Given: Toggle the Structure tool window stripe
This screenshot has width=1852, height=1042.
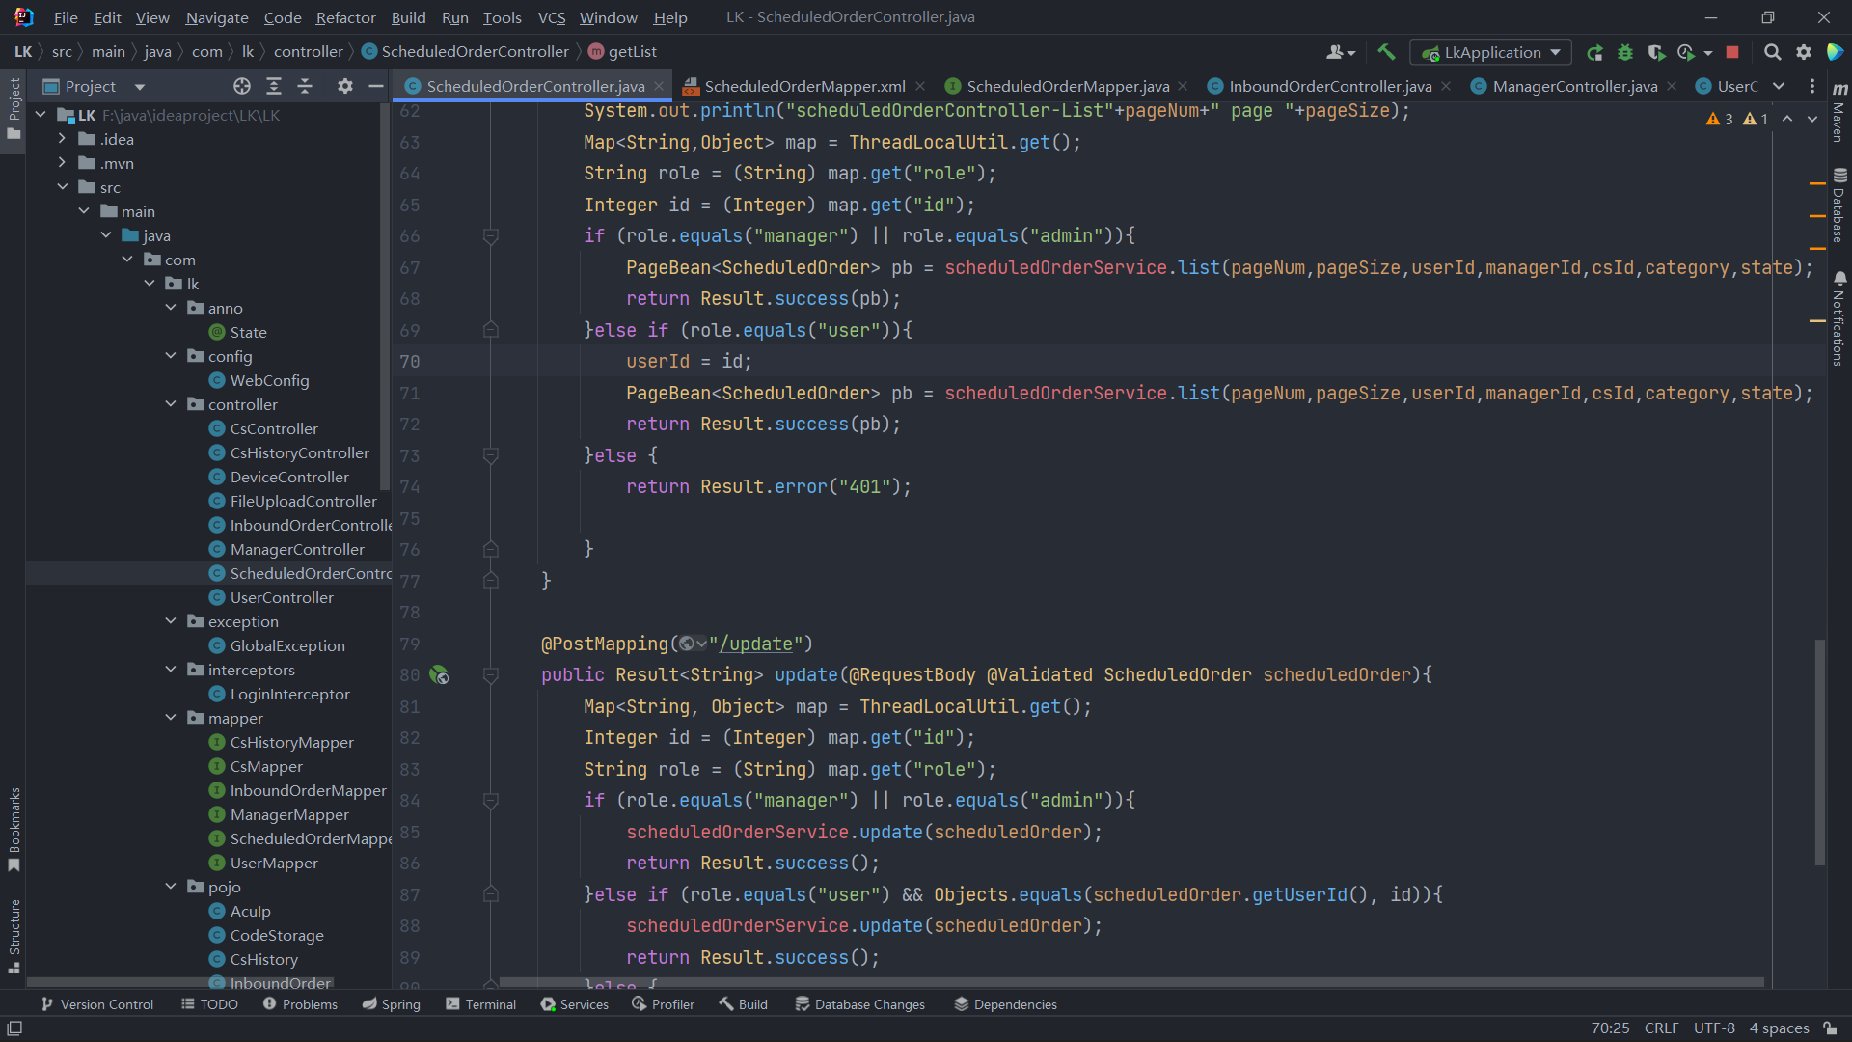Looking at the screenshot, I should [14, 934].
